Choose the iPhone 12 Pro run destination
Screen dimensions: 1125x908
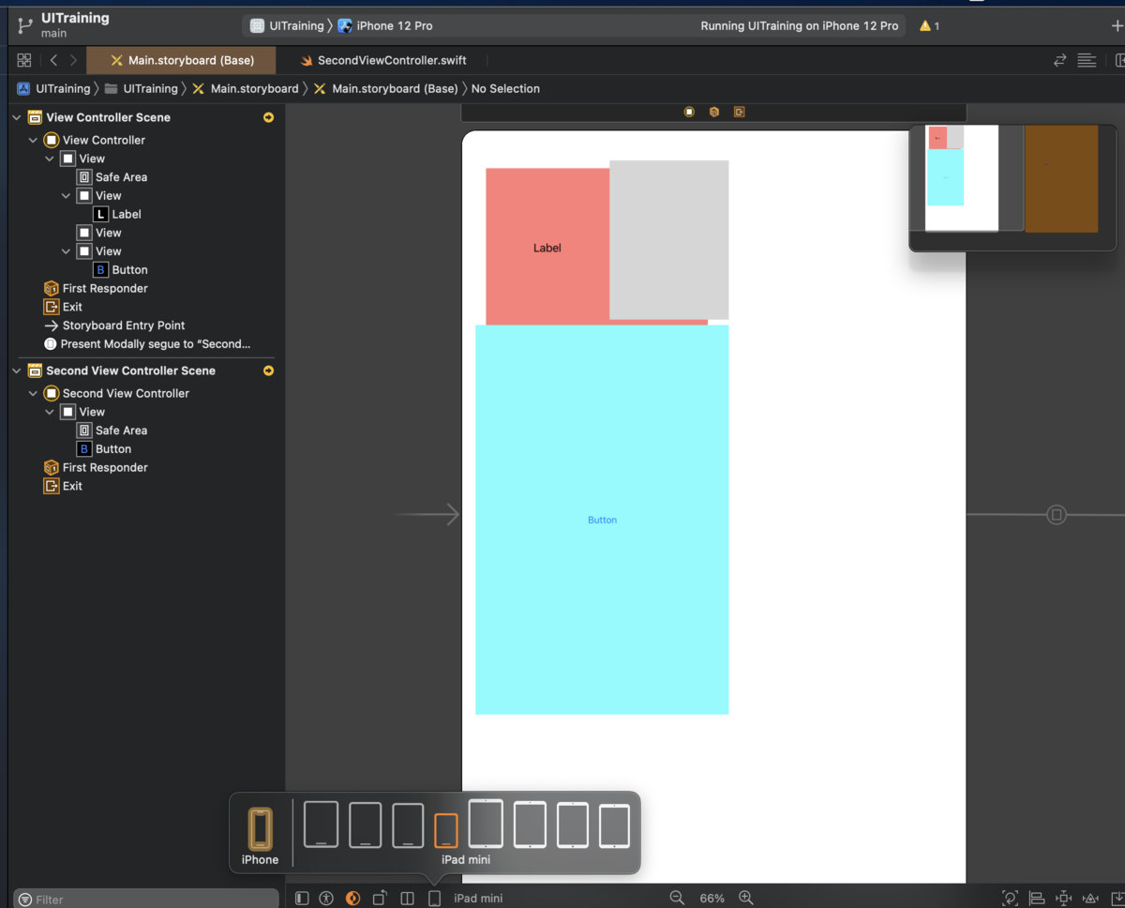point(385,26)
